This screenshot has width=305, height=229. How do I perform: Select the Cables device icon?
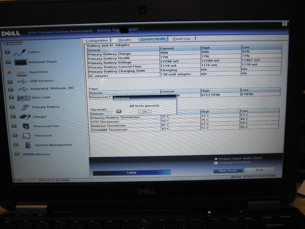click(20, 52)
